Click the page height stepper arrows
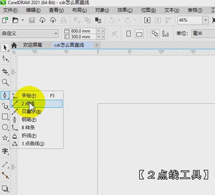 pyautogui.click(x=101, y=37)
